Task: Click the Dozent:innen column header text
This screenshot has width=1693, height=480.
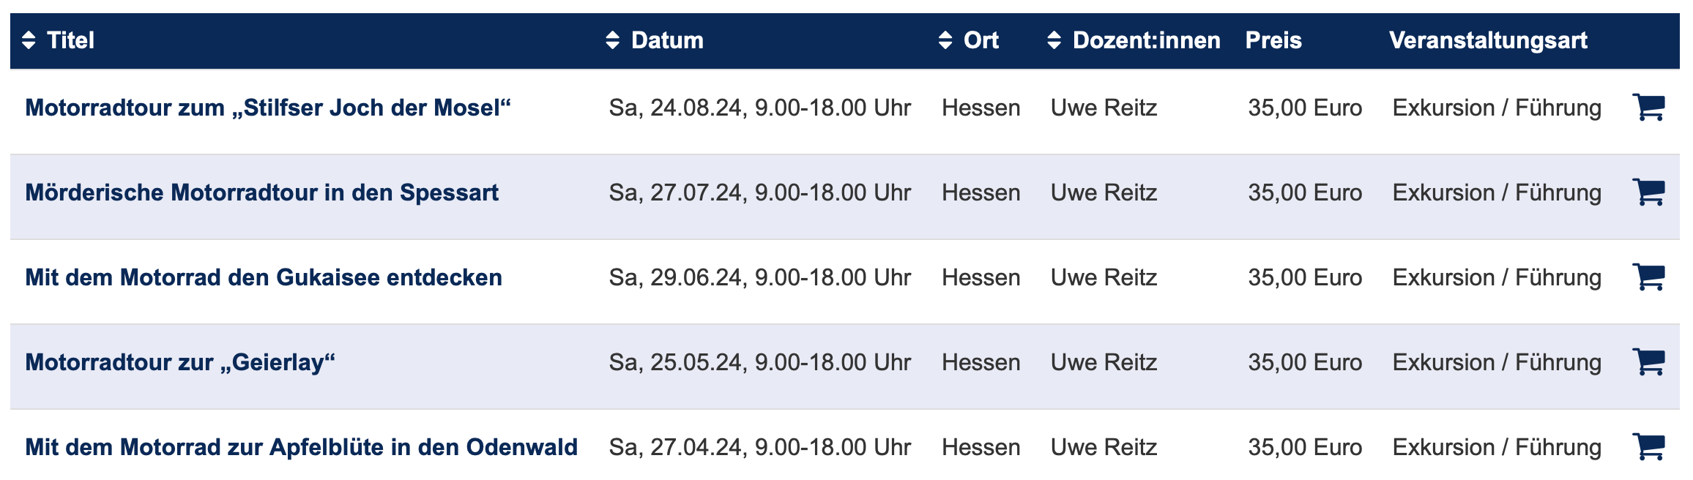Action: (x=1146, y=40)
